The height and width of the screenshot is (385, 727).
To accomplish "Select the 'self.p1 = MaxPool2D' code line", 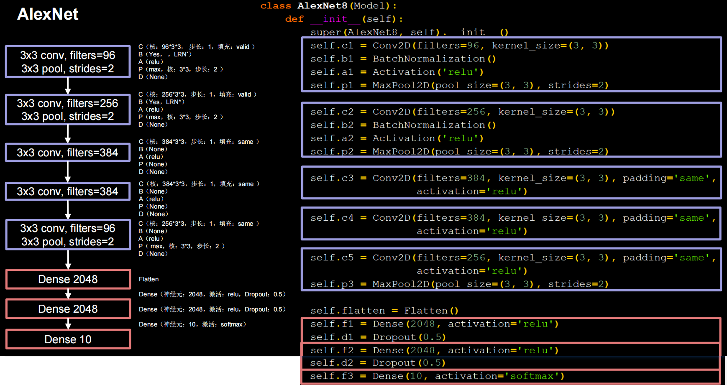I will (x=459, y=85).
